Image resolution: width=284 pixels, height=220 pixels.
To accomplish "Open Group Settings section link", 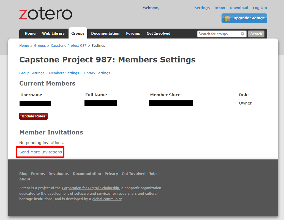I will click(32, 73).
